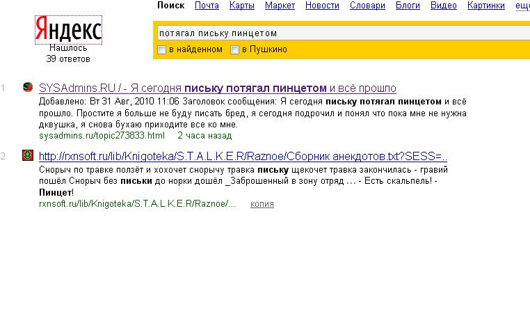This screenshot has height=314, width=530.
Task: Click the "Нашлось" label under logo
Action: click(68, 48)
